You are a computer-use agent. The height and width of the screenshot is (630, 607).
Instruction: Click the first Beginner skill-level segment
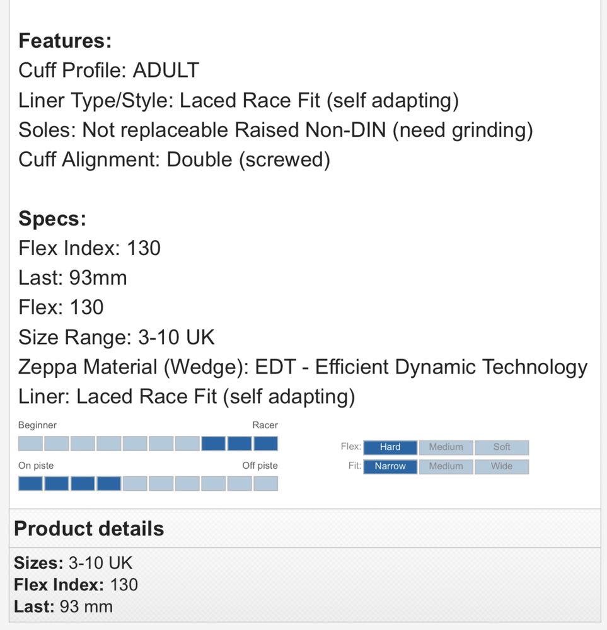point(30,444)
